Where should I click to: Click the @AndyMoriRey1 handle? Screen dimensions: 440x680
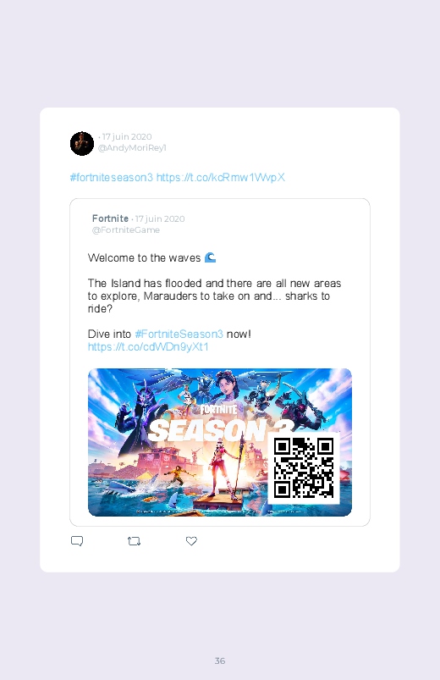[x=132, y=148]
